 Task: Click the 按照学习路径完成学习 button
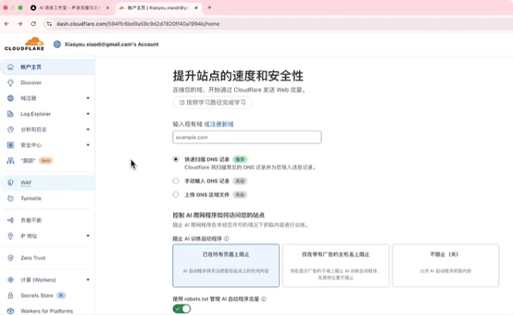click(x=213, y=103)
